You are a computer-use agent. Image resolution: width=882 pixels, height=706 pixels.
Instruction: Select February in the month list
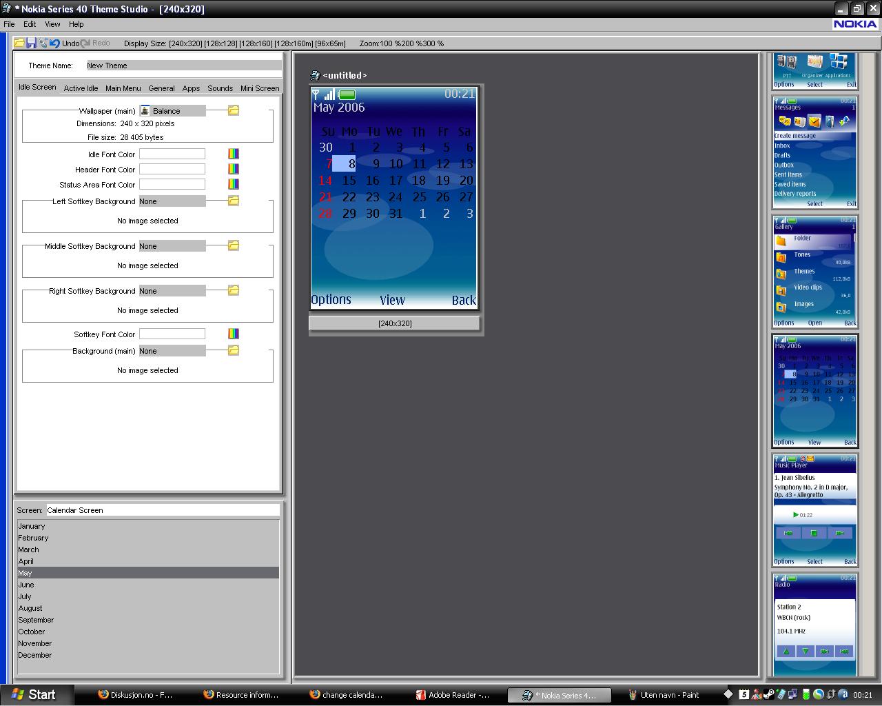(x=148, y=538)
